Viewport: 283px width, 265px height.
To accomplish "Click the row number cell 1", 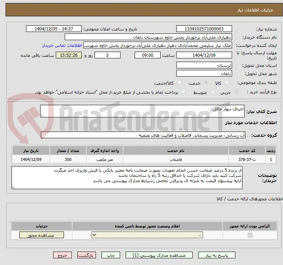I will click(271, 159).
